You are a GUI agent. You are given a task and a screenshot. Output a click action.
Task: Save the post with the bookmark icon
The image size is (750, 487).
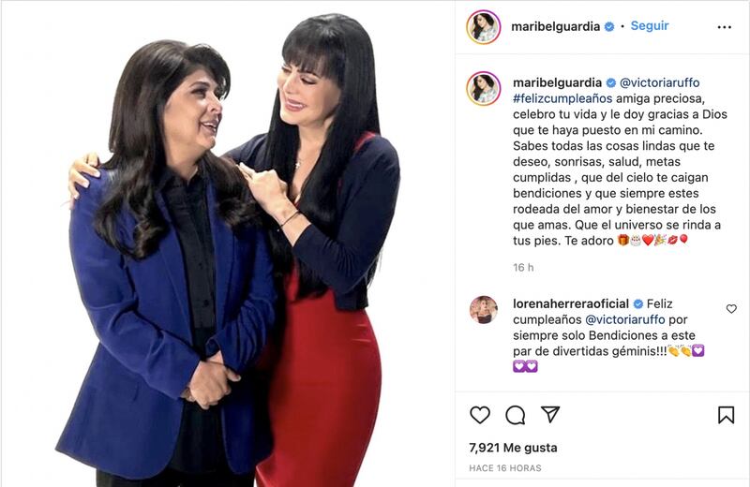click(x=726, y=414)
